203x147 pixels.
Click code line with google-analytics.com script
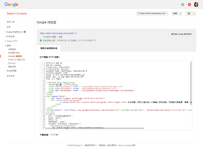coord(119,110)
